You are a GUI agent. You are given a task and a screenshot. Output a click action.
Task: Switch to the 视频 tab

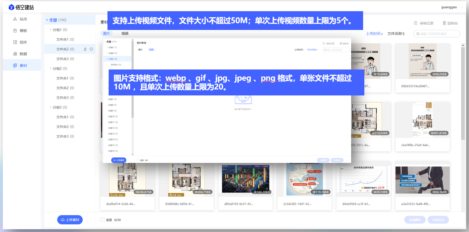(x=125, y=34)
